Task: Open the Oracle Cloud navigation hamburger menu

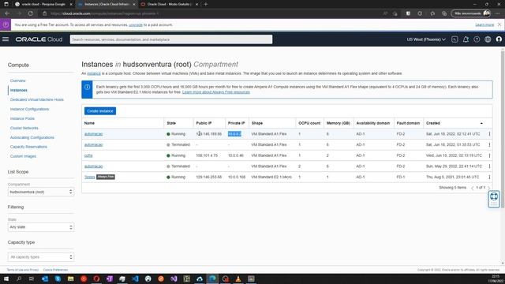Action: coord(6,39)
